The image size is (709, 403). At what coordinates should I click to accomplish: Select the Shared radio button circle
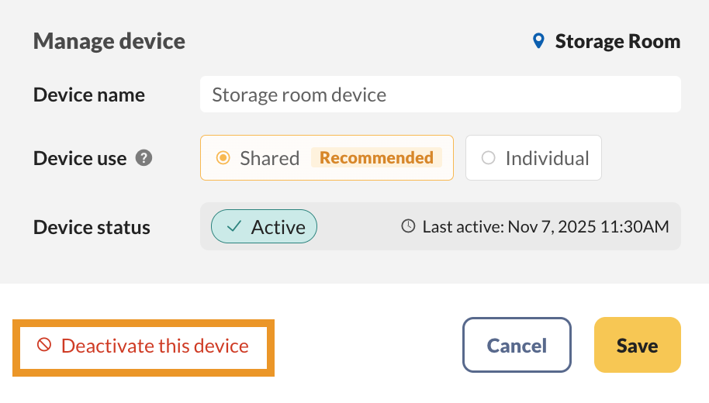[223, 158]
